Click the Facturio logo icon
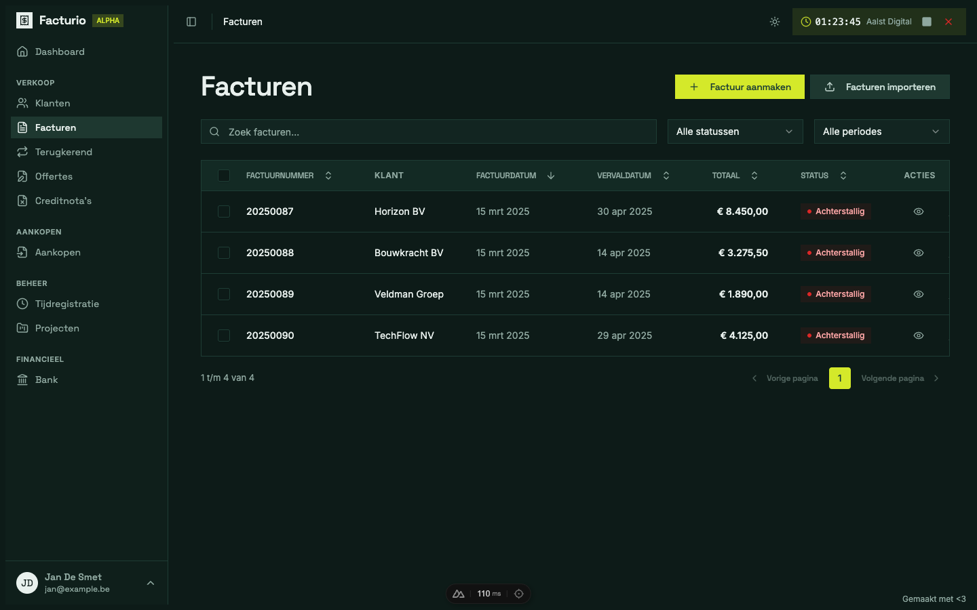This screenshot has height=610, width=977. point(24,20)
